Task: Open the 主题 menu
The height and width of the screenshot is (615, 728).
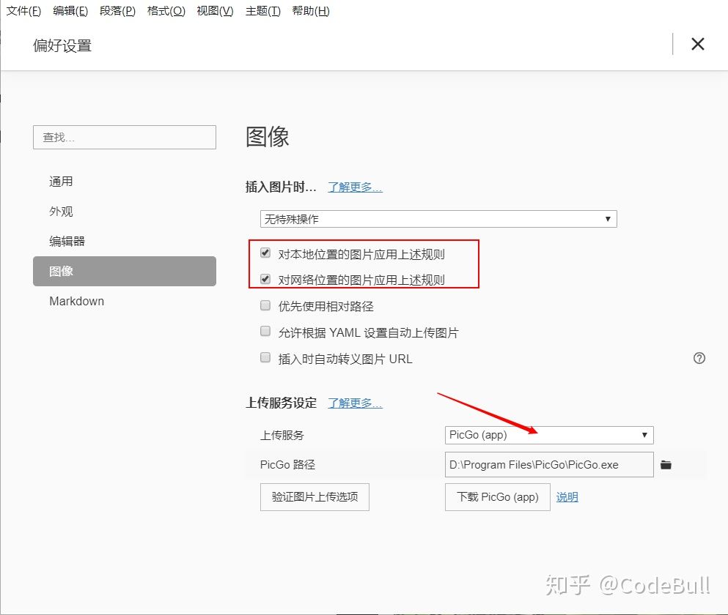Action: [262, 11]
